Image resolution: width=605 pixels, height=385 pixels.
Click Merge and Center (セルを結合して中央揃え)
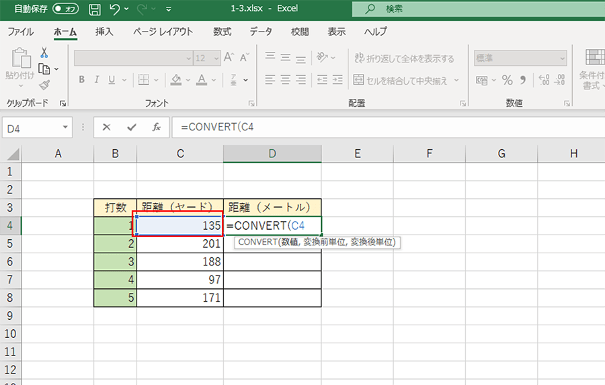click(x=400, y=80)
